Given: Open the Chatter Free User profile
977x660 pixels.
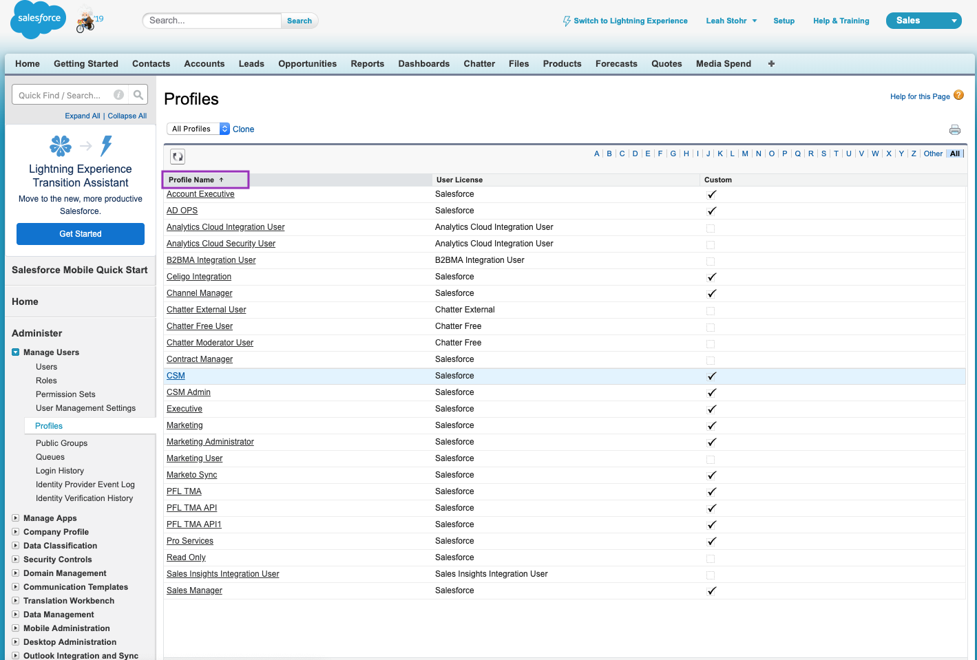Looking at the screenshot, I should click(200, 326).
